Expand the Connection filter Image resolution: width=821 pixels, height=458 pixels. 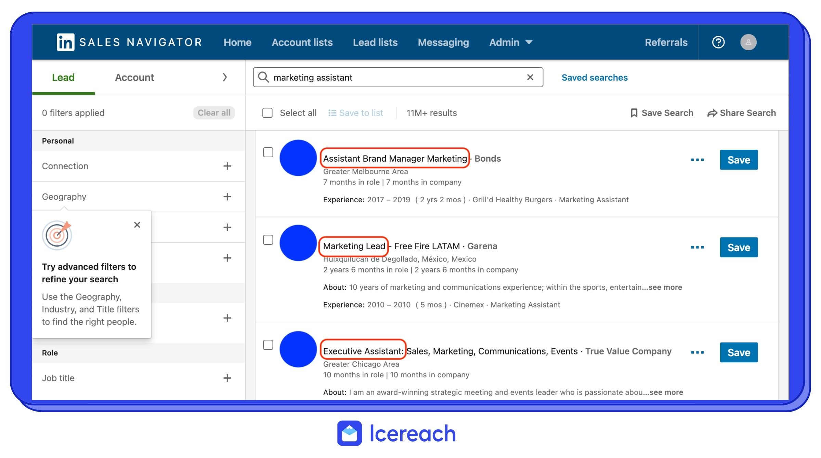227,166
